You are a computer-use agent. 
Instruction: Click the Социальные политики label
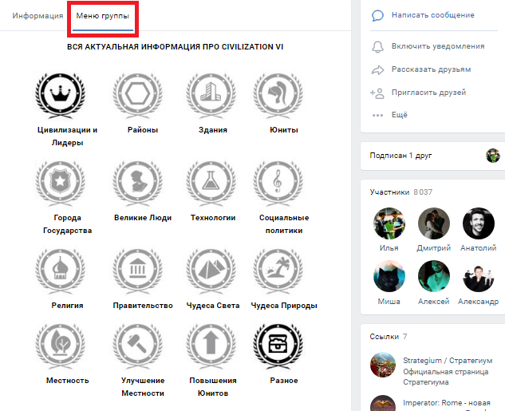284,224
